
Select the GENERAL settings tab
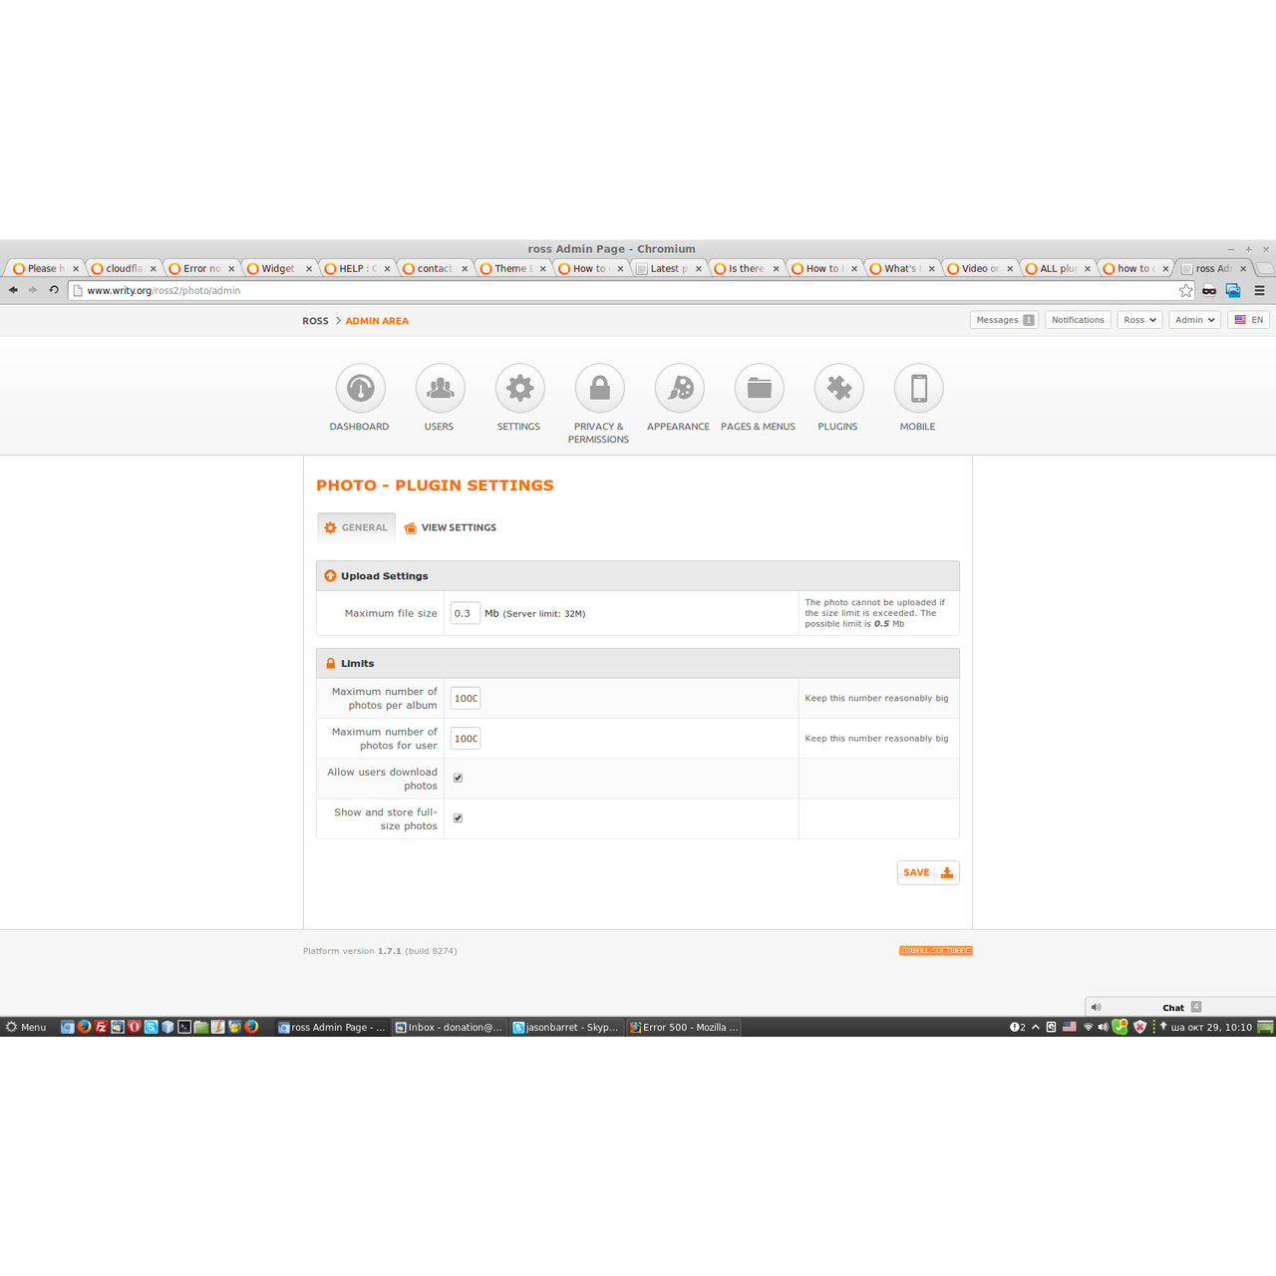(x=356, y=527)
